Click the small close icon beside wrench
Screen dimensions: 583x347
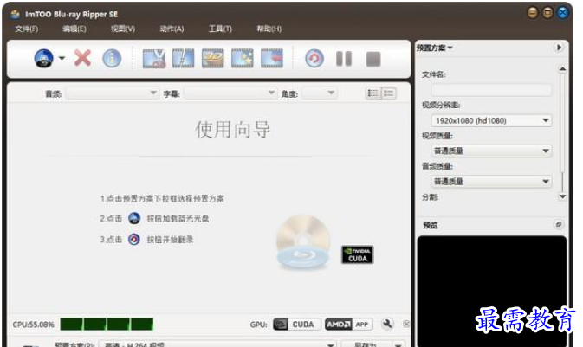[x=406, y=325]
